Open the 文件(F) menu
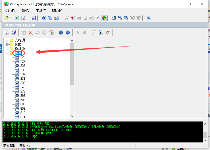The width and height of the screenshot is (210, 150). [10, 11]
